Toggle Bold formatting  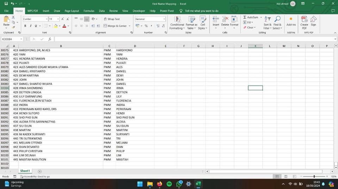click(x=25, y=26)
